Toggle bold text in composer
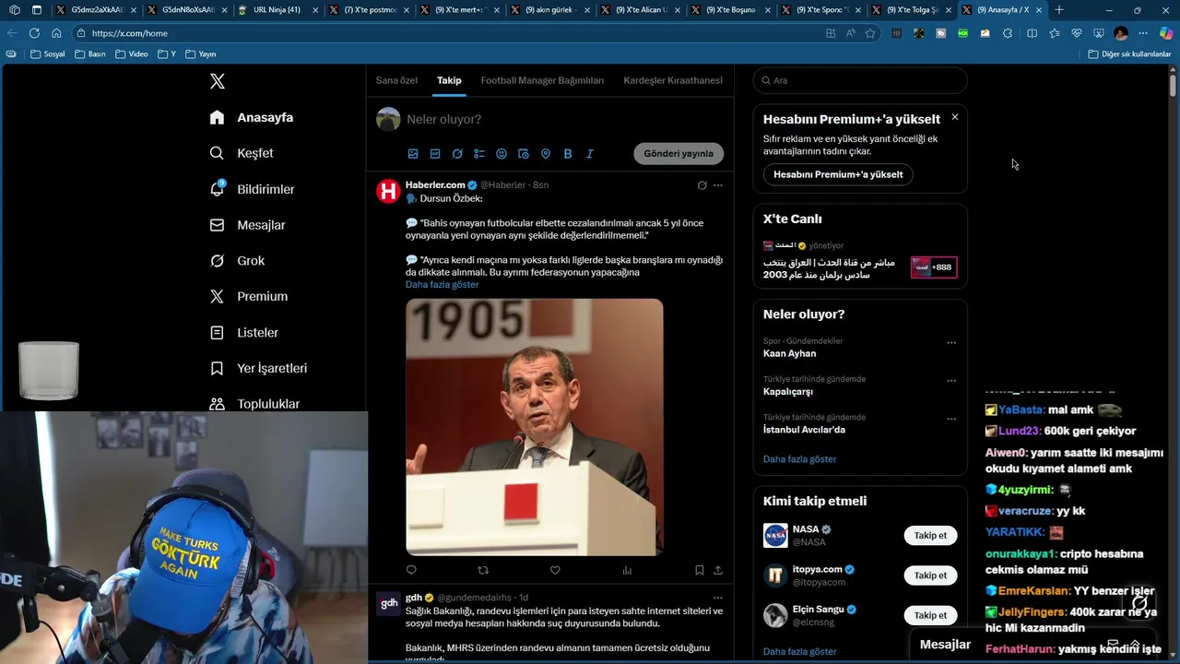Screen dimensions: 1180x664 coord(568,154)
